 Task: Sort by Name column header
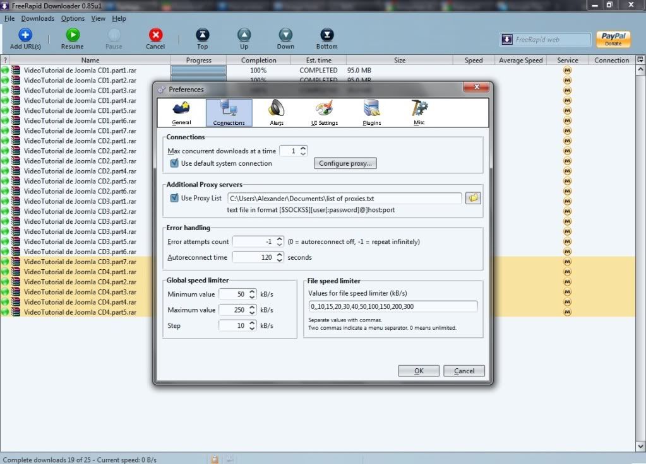(x=90, y=60)
